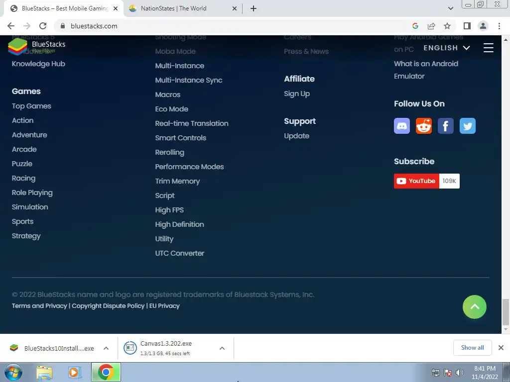This screenshot has width=510, height=382.
Task: Open the Twitter social icon
Action: (x=467, y=126)
